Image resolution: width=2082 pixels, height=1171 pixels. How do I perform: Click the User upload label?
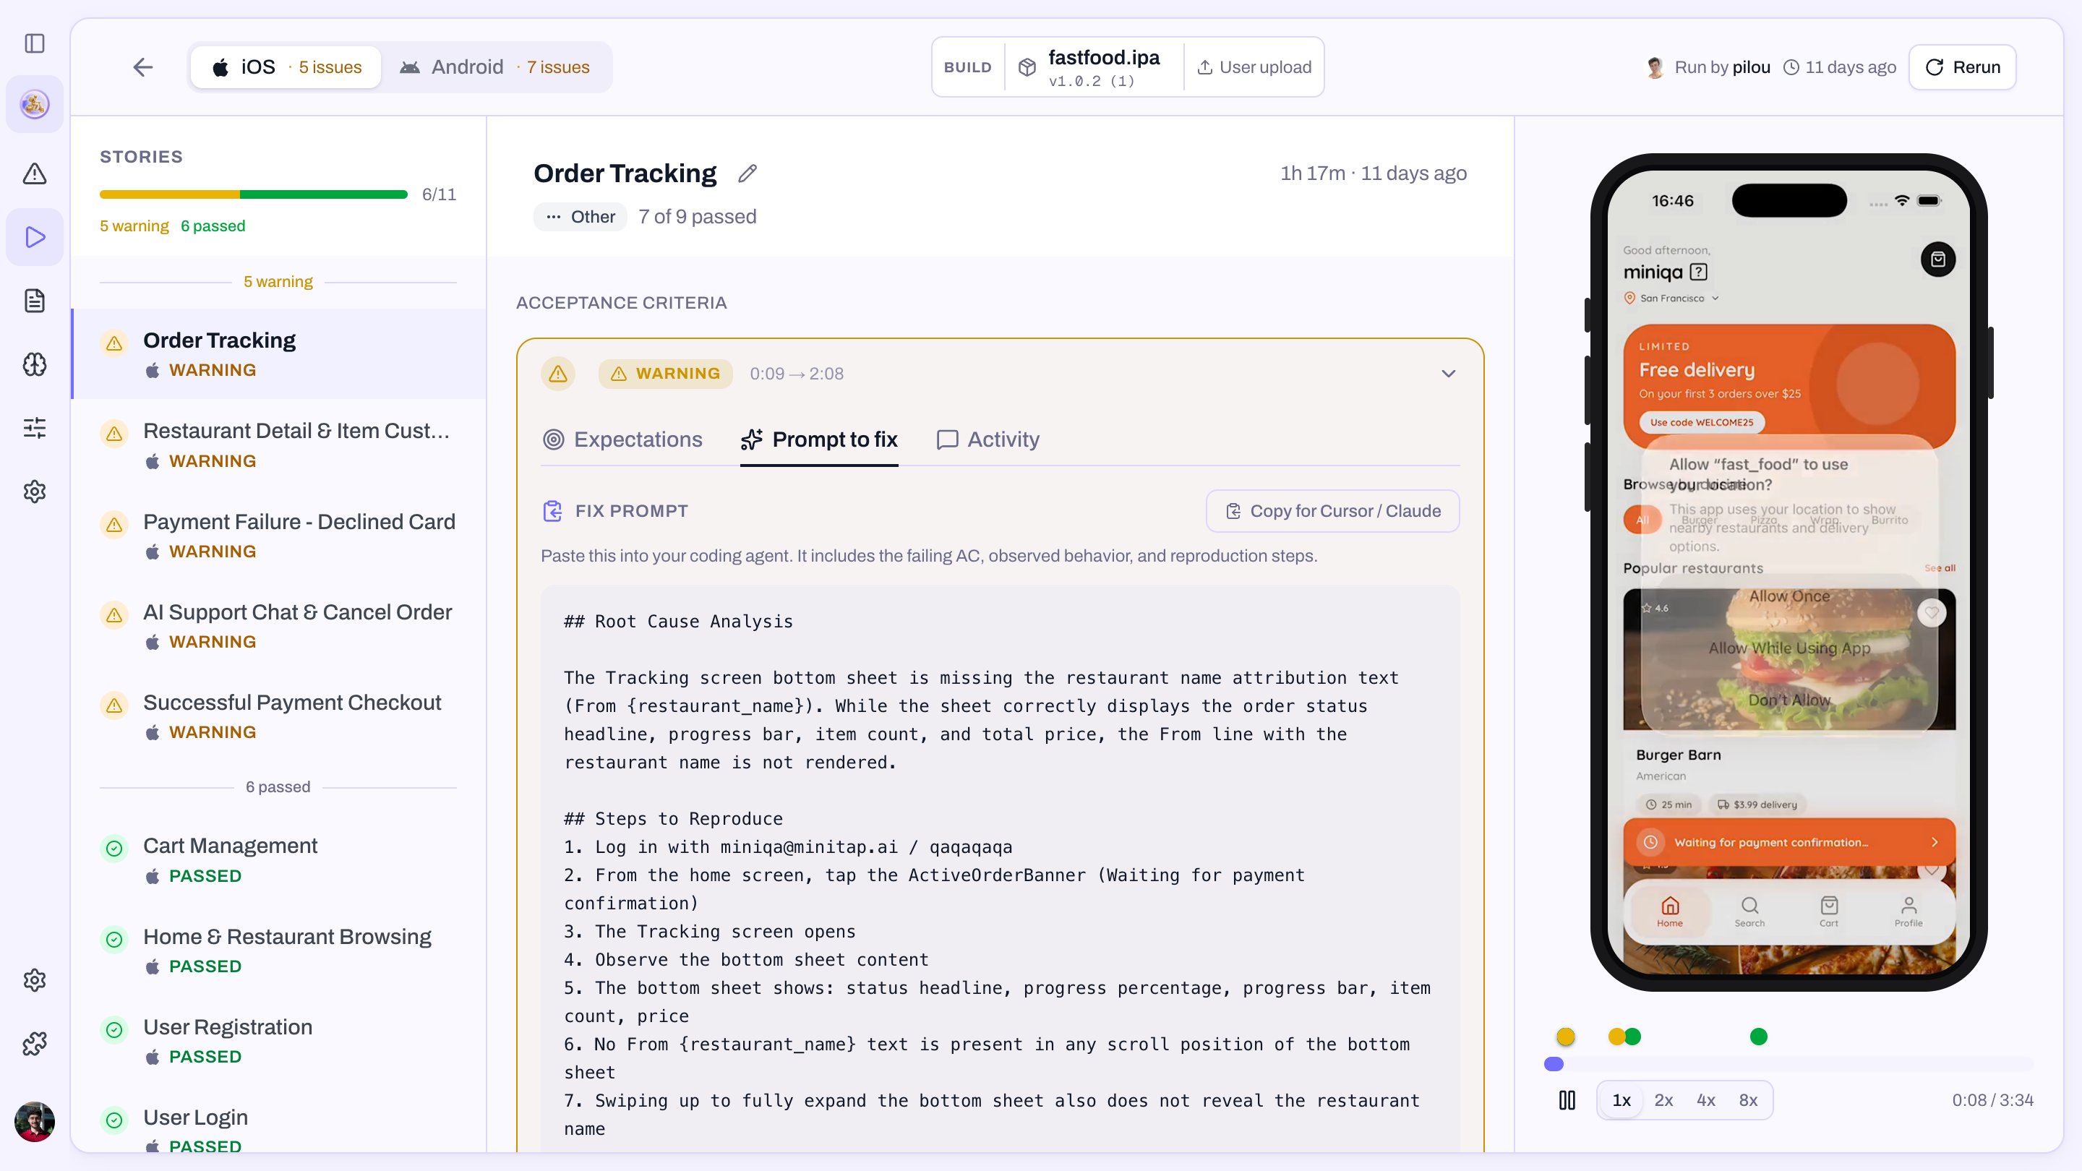[1254, 67]
